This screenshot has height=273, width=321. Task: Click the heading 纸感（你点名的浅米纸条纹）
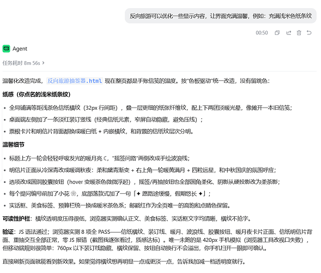point(37,94)
